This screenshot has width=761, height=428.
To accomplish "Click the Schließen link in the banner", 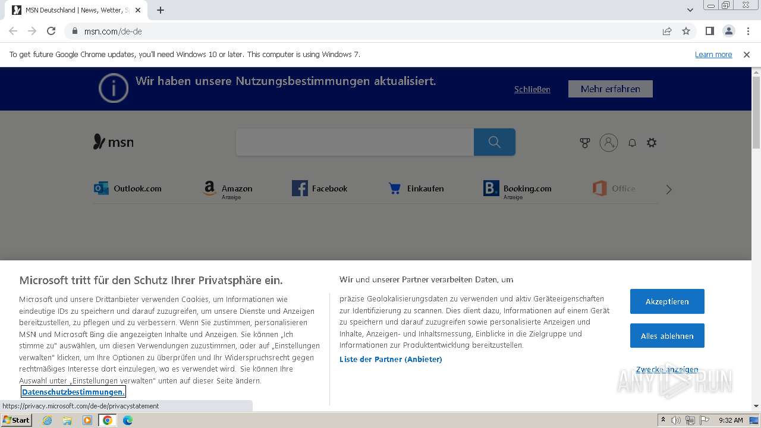I will click(532, 89).
